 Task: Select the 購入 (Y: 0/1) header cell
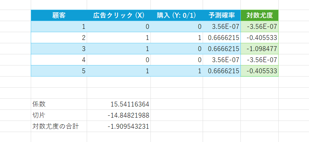177,15
